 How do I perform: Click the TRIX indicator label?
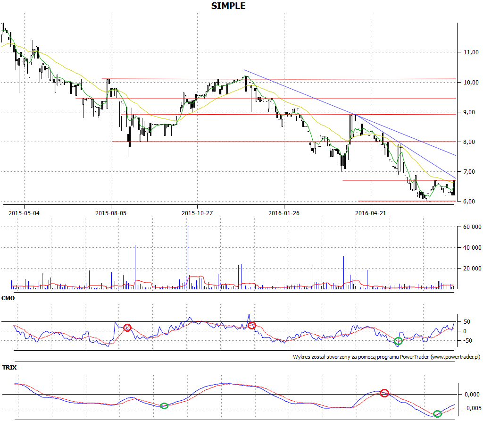pyautogui.click(x=9, y=367)
